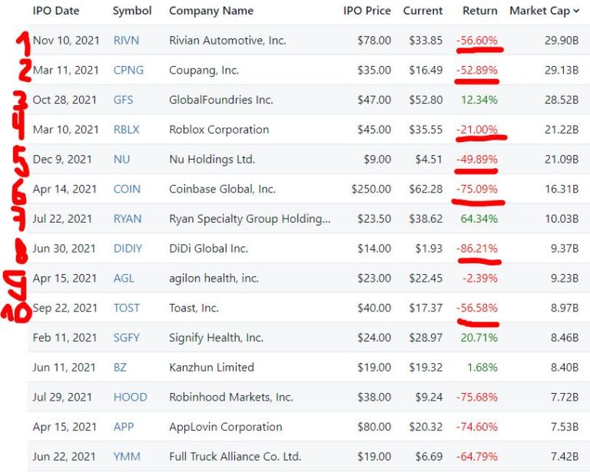Click the Coinbase -75.09% return value
Screen dimensions: 590x472
tap(477, 189)
